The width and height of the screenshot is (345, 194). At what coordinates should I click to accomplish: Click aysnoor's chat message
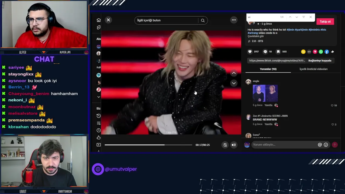point(42,81)
